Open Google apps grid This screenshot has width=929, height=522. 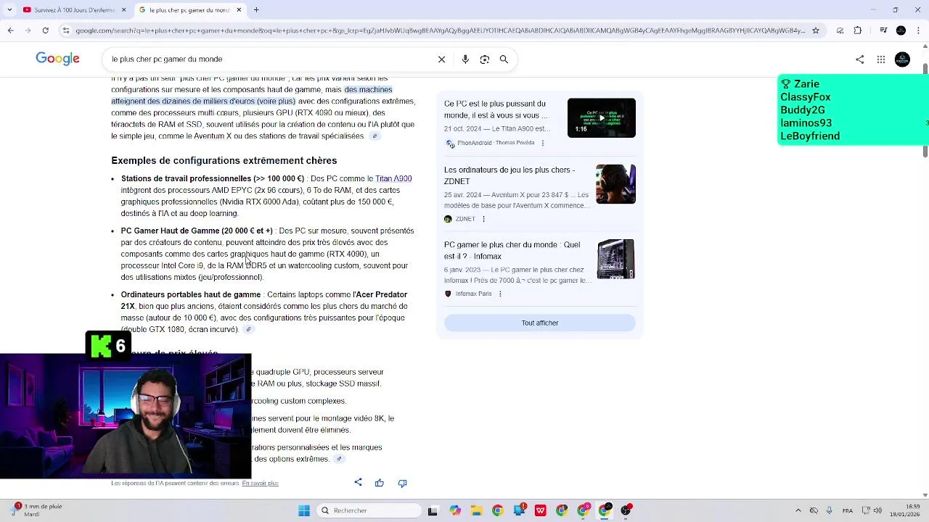[x=881, y=59]
